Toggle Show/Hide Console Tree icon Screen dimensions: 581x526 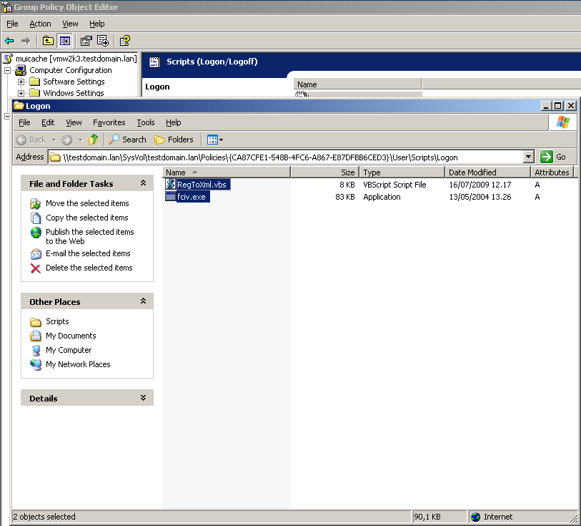(65, 41)
